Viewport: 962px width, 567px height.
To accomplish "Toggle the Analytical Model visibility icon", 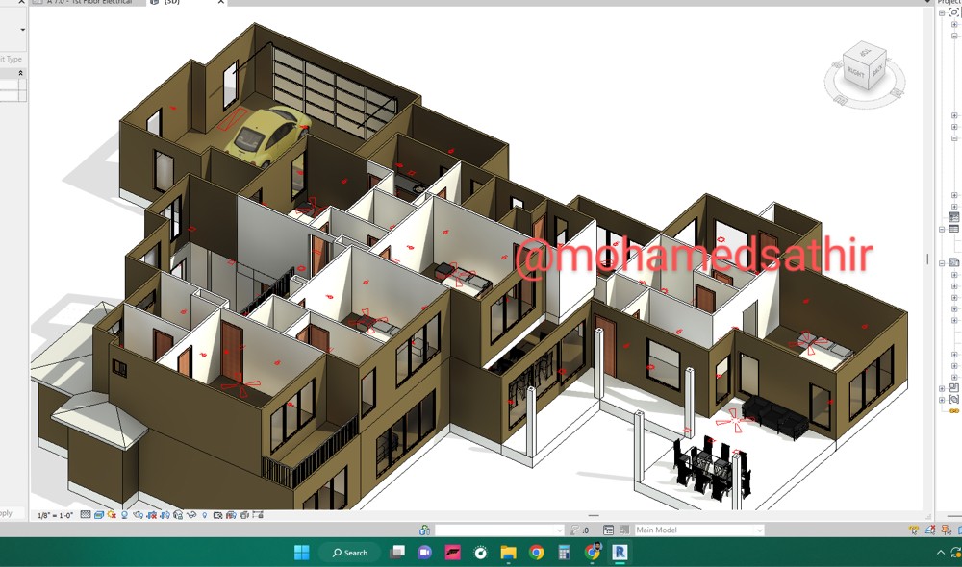I will coord(231,515).
